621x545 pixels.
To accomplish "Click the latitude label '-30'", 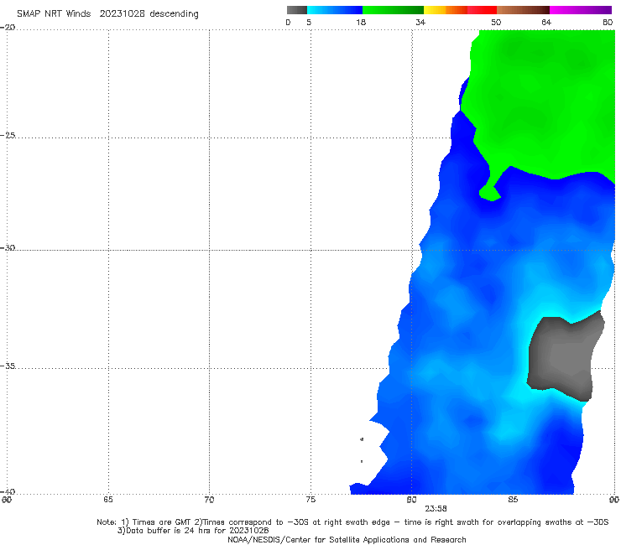I will point(8,247).
